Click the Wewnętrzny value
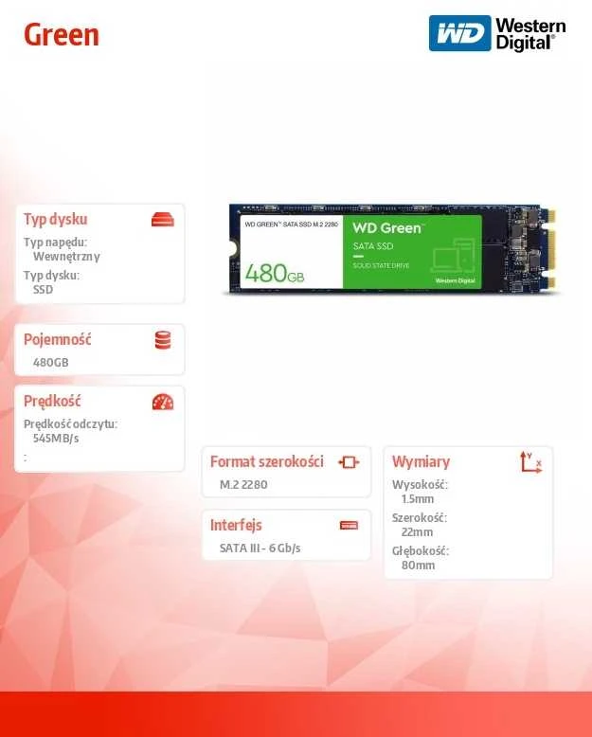Image resolution: width=592 pixels, height=737 pixels. point(66,257)
